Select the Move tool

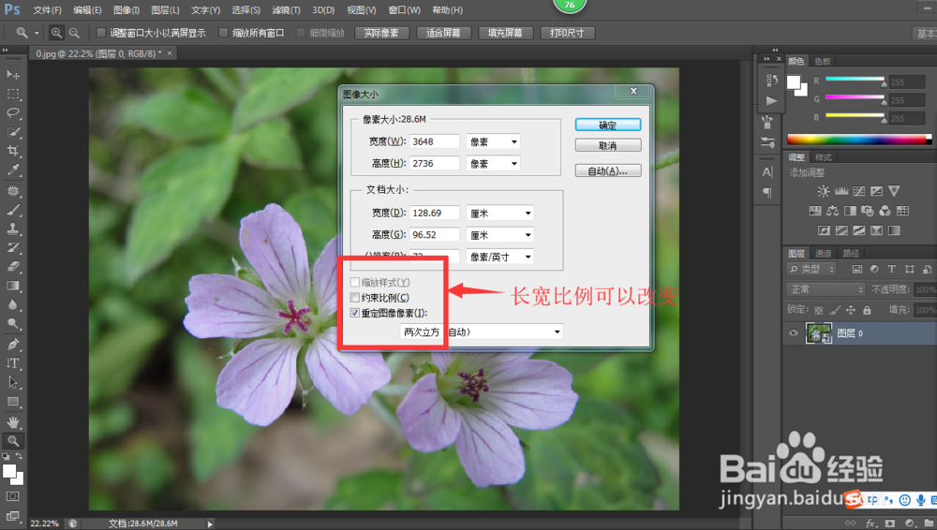click(x=13, y=75)
